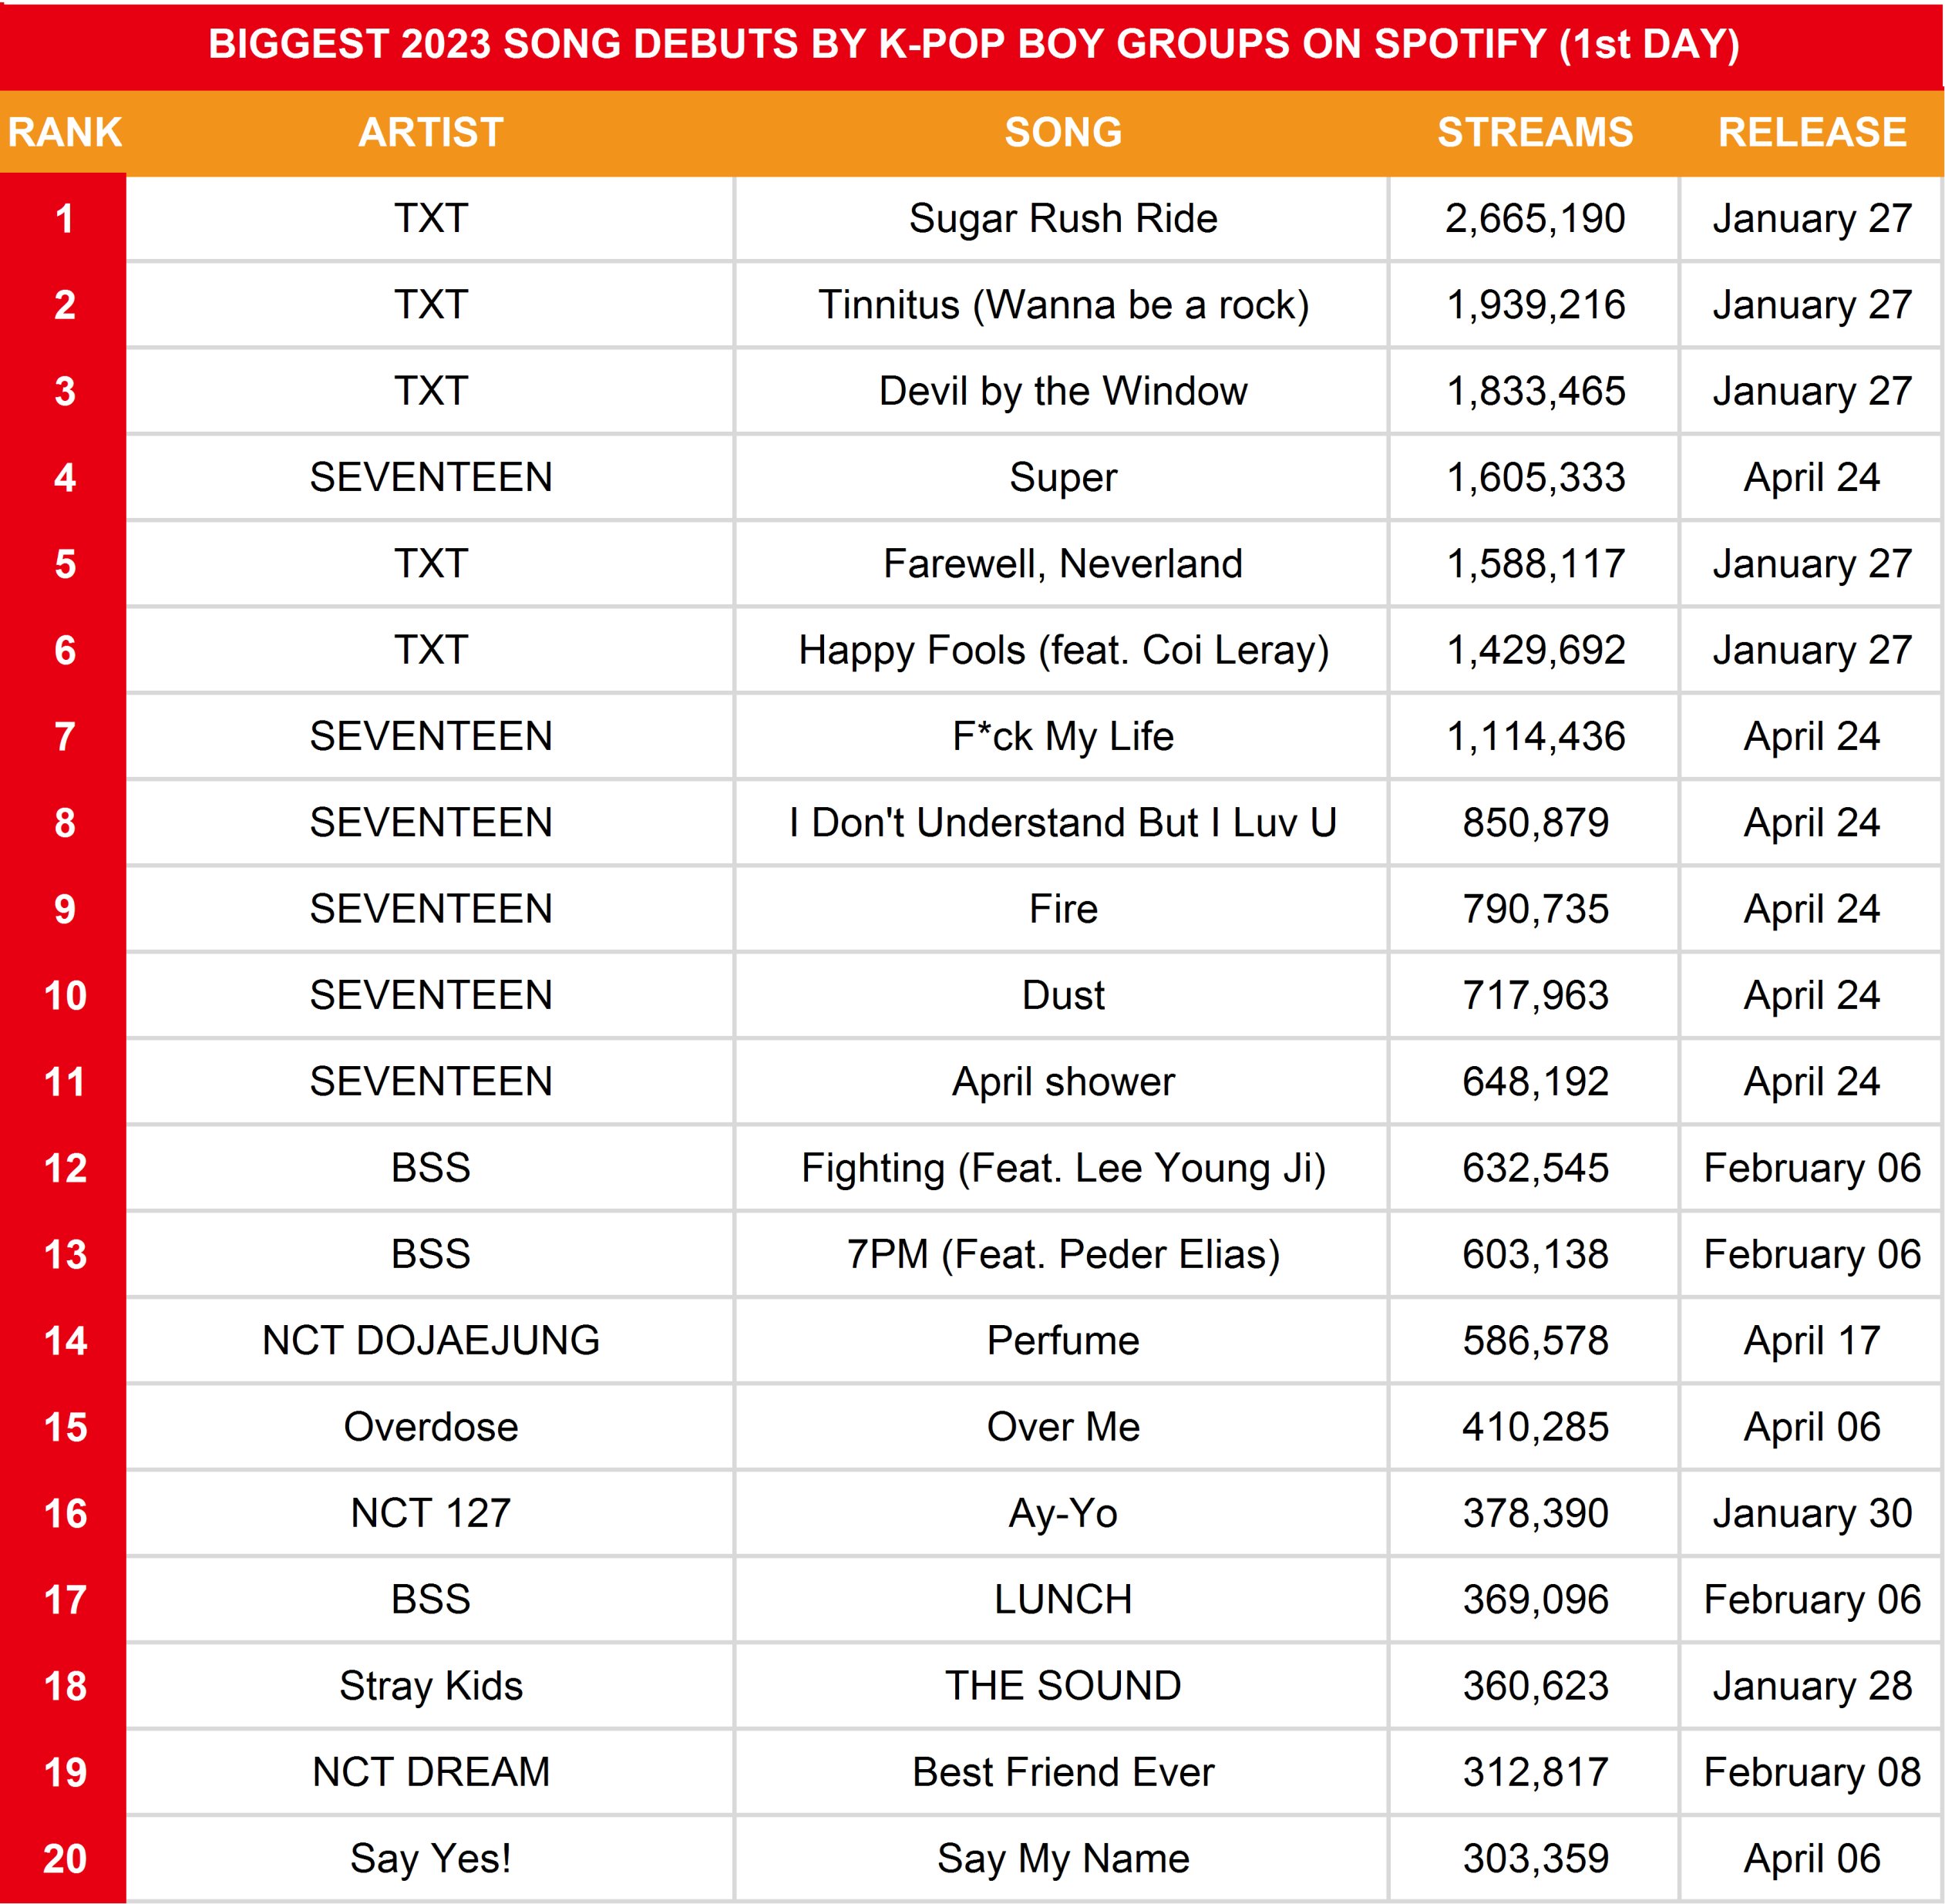Select the streams value 648,192
The image size is (1945, 1904).
coord(1535,1082)
